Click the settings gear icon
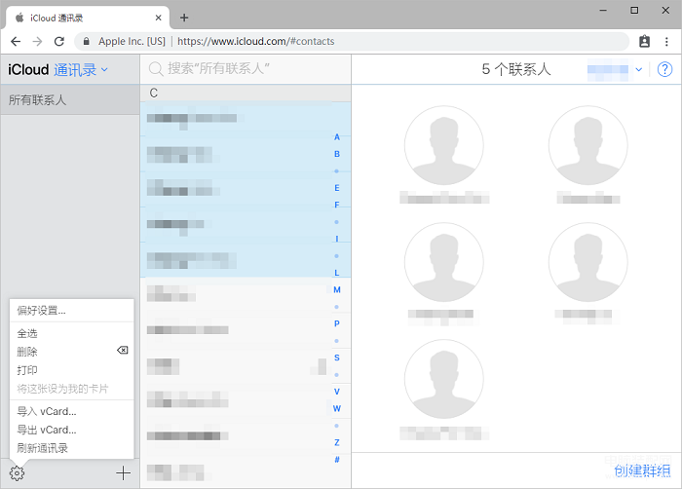 coord(17,472)
